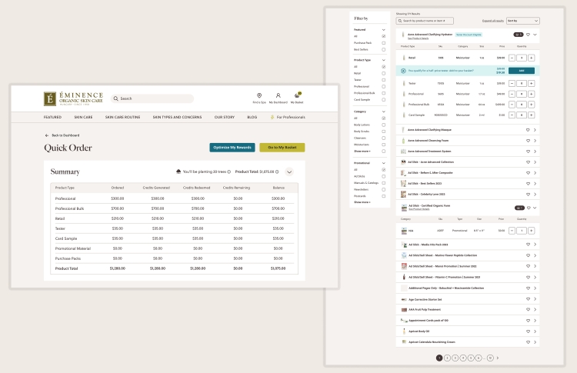Click the Optimize My Rewards button
The height and width of the screenshot is (373, 577).
[x=232, y=148]
